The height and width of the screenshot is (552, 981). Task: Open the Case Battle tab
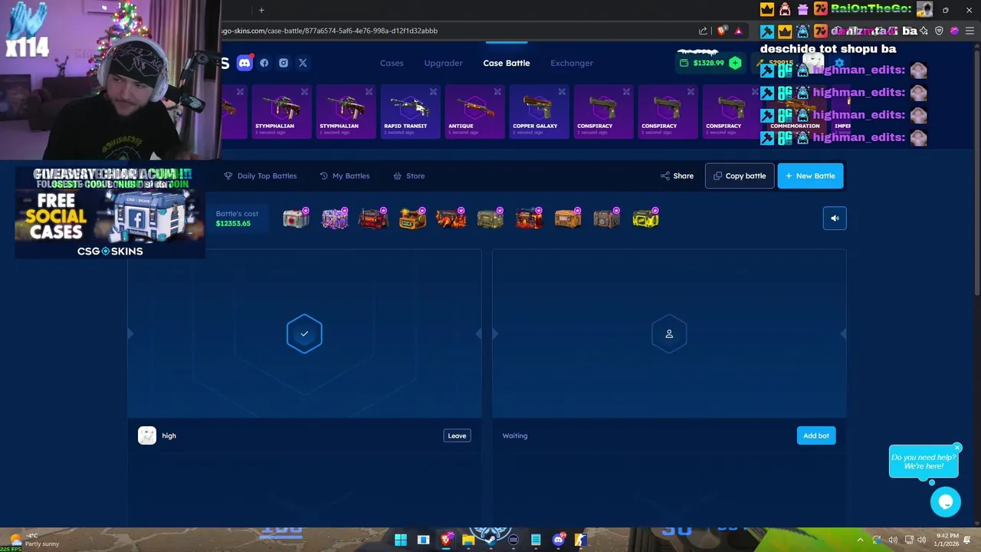pos(507,63)
